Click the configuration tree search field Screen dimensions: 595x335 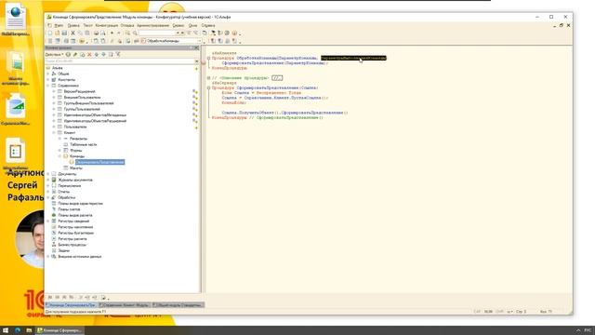[x=119, y=61]
